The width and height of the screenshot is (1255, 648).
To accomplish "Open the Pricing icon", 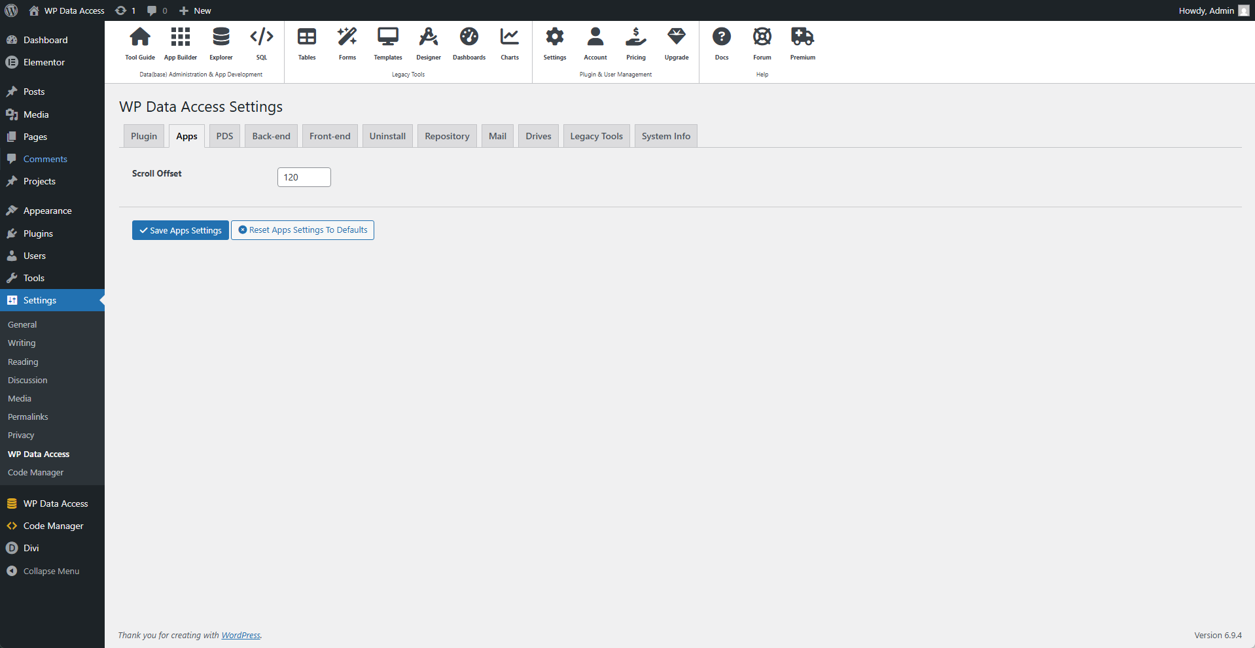I will 635,43.
